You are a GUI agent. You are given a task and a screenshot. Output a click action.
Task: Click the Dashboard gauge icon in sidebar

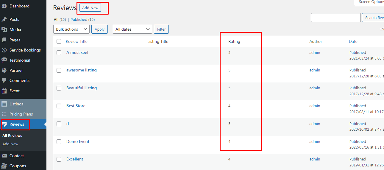click(4, 6)
